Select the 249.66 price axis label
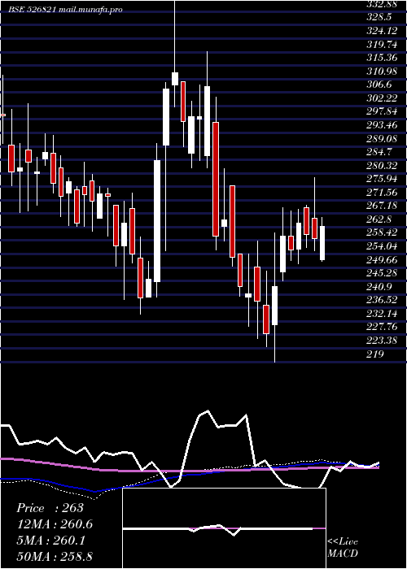Screen dimensions: 407x569 point(383,260)
